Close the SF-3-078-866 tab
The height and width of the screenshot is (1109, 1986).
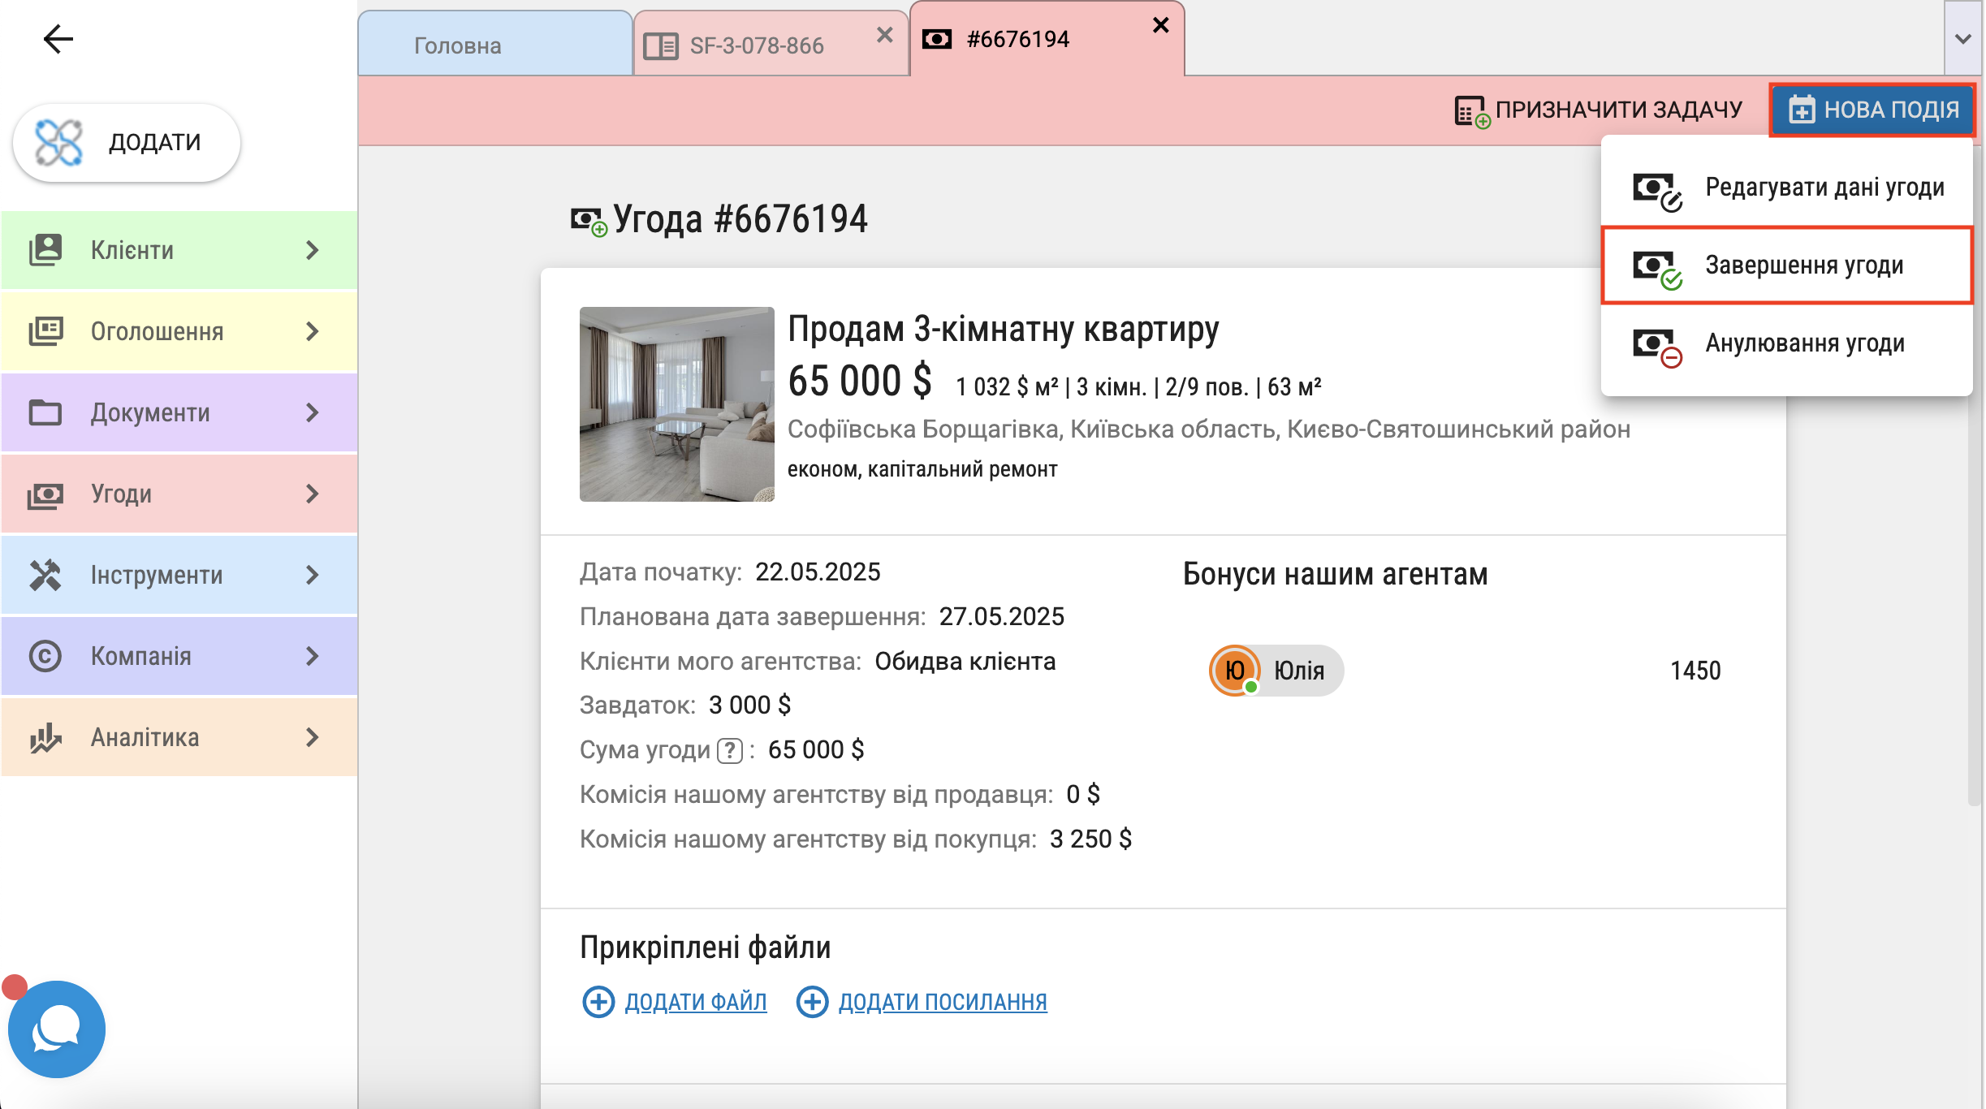pyautogui.click(x=885, y=35)
